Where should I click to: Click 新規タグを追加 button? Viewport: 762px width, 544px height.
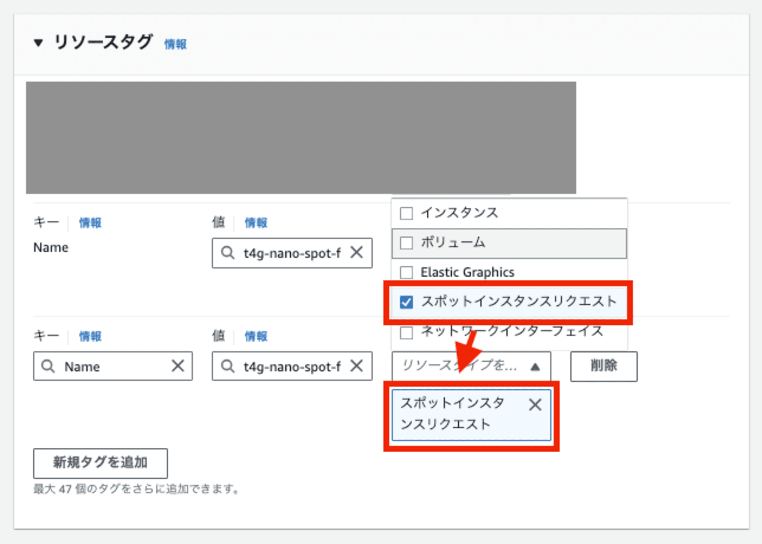[100, 463]
